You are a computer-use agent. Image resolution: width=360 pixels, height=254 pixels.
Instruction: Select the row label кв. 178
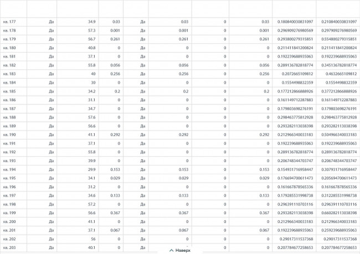click(x=9, y=30)
